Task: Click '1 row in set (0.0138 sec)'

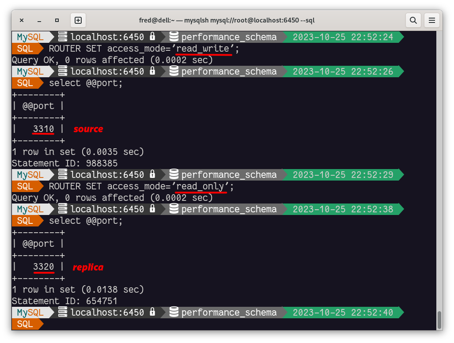Action: click(78, 290)
